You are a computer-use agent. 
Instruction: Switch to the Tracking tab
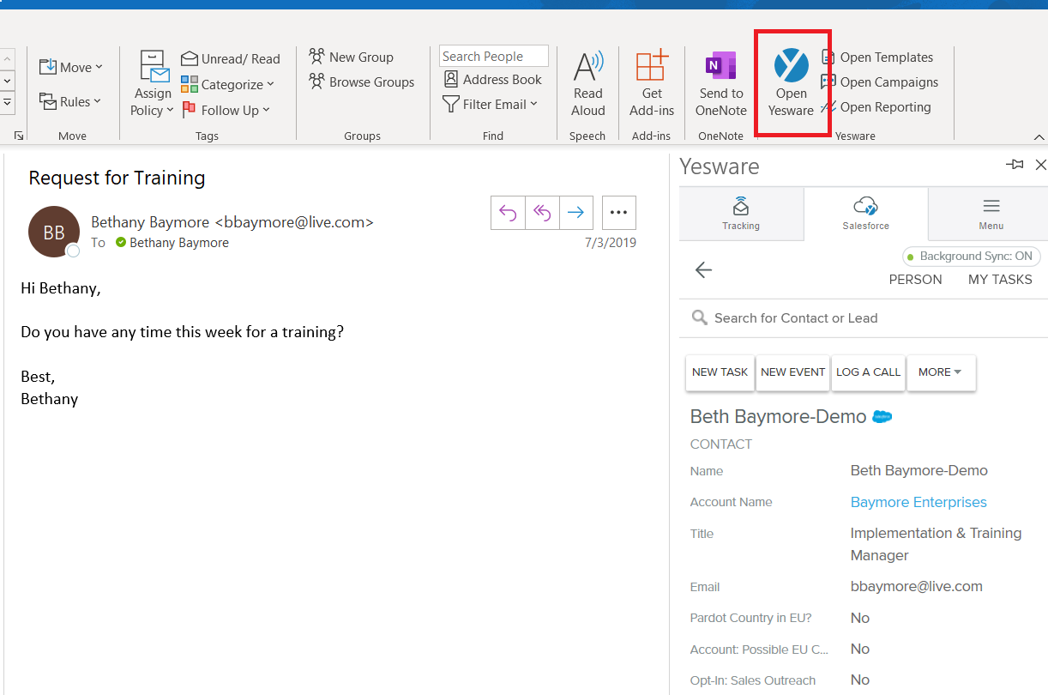pos(741,214)
